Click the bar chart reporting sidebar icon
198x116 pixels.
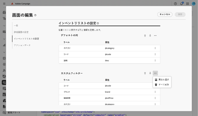click(x=4, y=45)
